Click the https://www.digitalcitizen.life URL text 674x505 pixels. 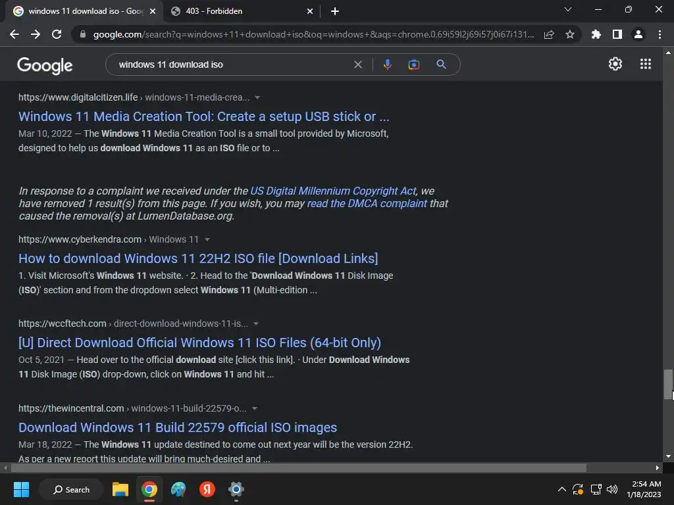pyautogui.click(x=78, y=97)
